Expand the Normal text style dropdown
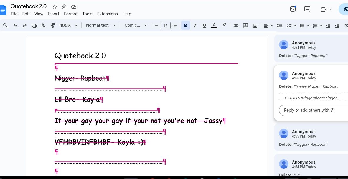This screenshot has height=179, width=348. pos(101,26)
